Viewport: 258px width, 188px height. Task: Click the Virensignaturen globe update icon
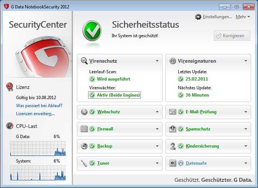coord(173,61)
